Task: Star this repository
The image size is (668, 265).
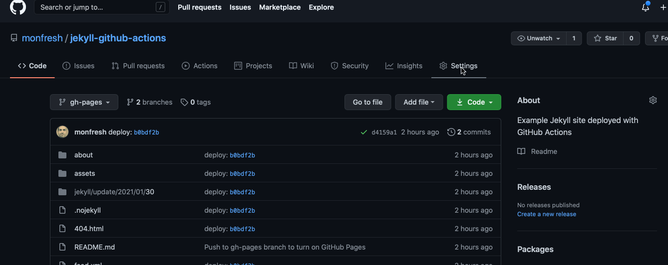Action: coord(605,38)
